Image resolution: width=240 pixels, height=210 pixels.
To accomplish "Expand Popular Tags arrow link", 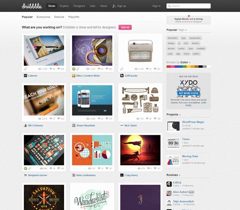I will click(186, 30).
